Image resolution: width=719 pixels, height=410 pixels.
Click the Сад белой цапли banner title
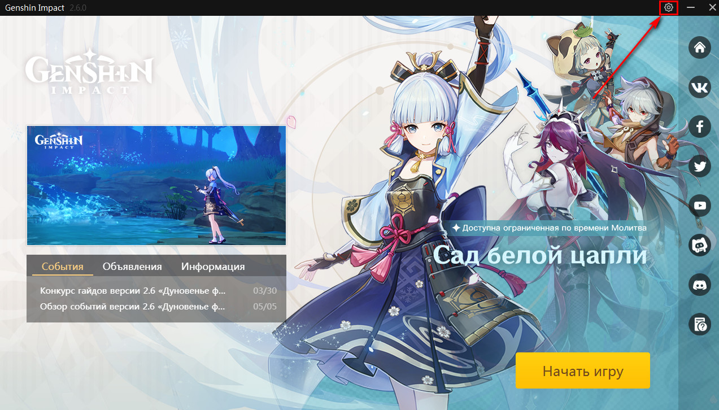point(540,256)
